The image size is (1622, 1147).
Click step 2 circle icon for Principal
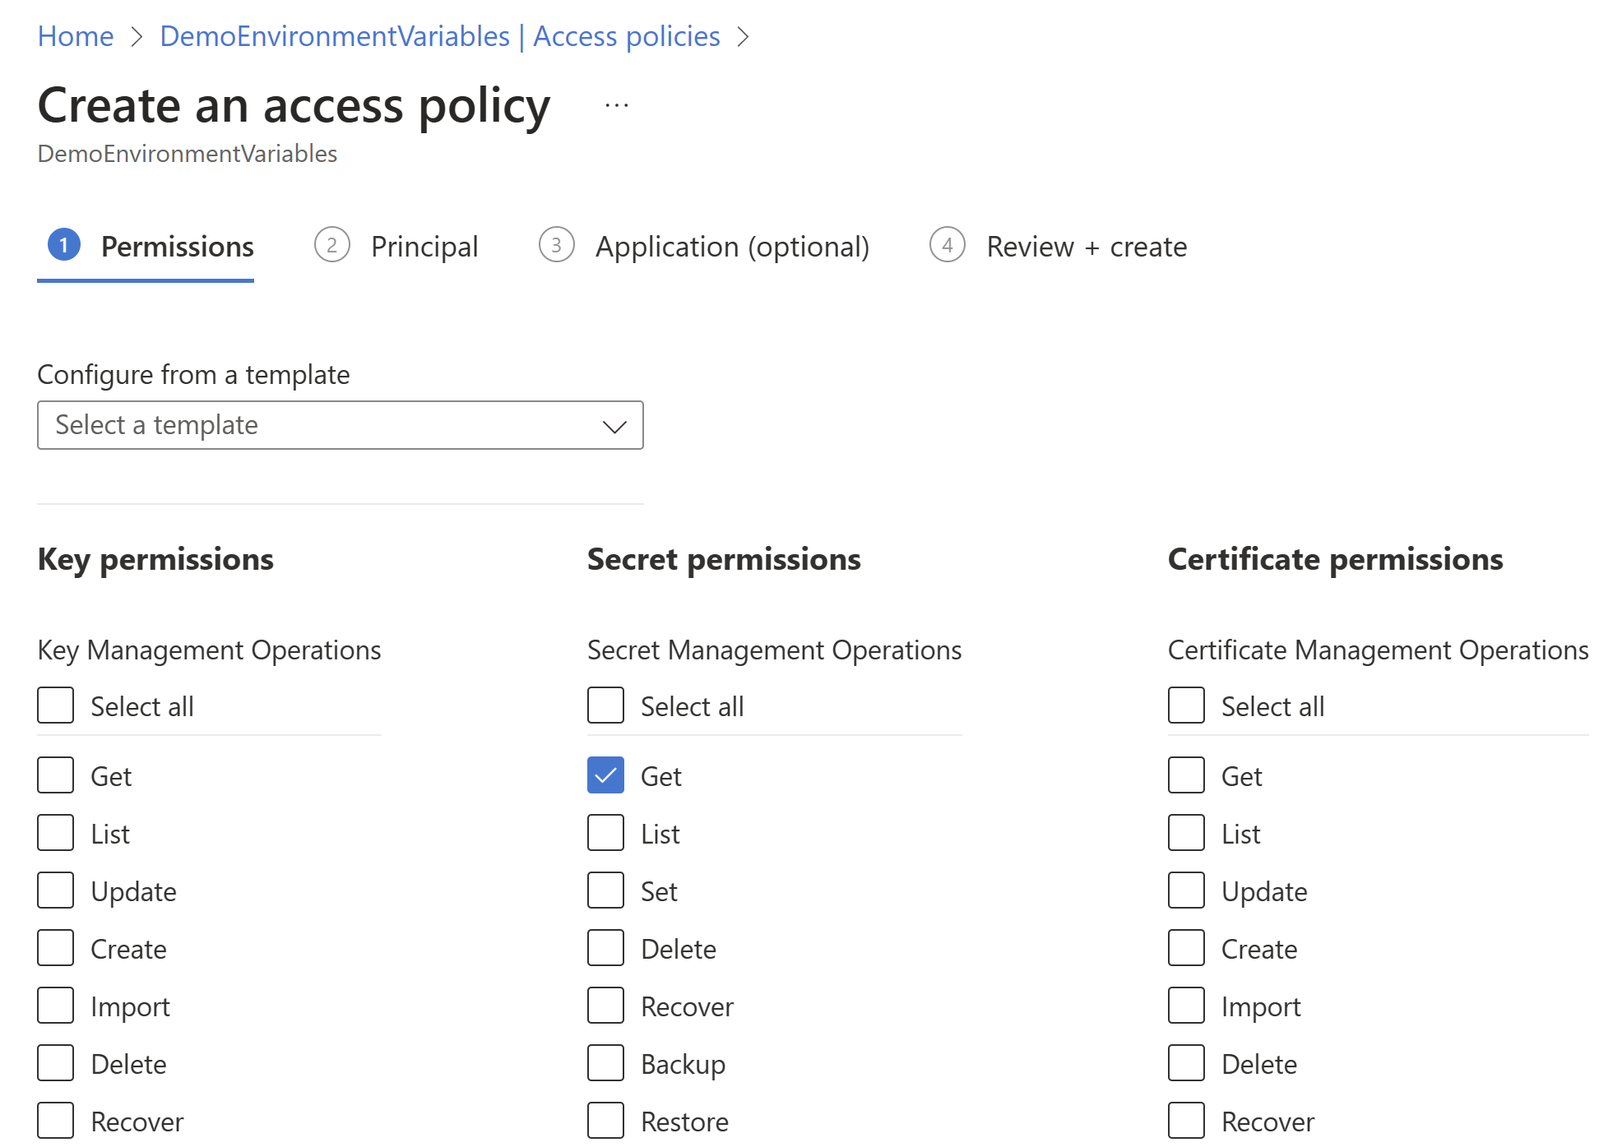331,245
